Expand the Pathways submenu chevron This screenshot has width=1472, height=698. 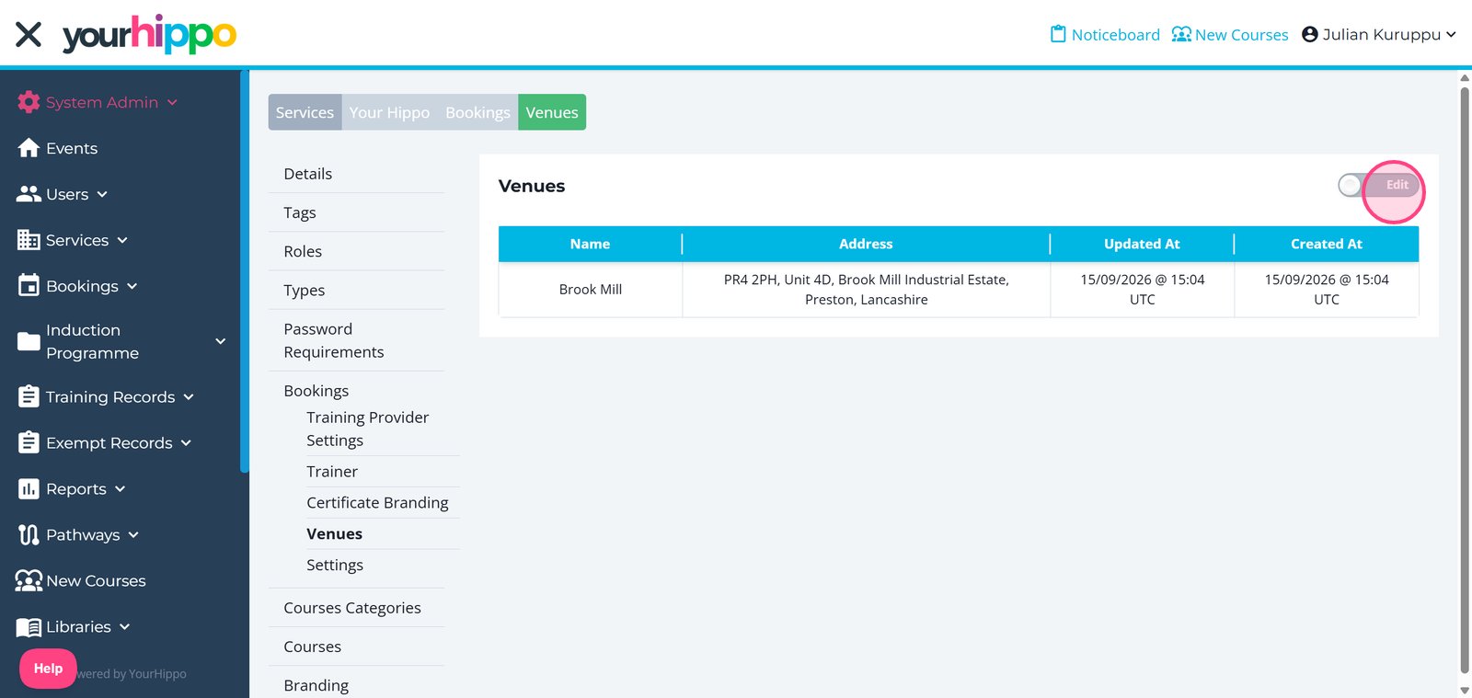pos(133,534)
